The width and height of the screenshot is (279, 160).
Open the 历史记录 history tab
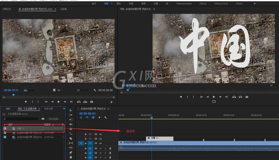(x=48, y=109)
